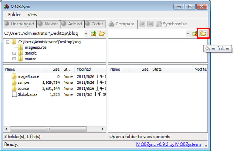Select source in the folder tree
This screenshot has width=234, height=151.
click(x=30, y=59)
